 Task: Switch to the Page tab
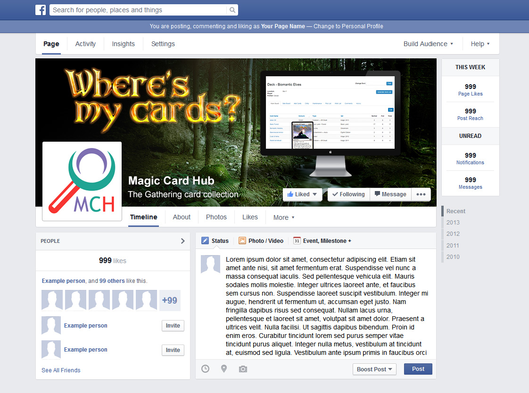(51, 44)
